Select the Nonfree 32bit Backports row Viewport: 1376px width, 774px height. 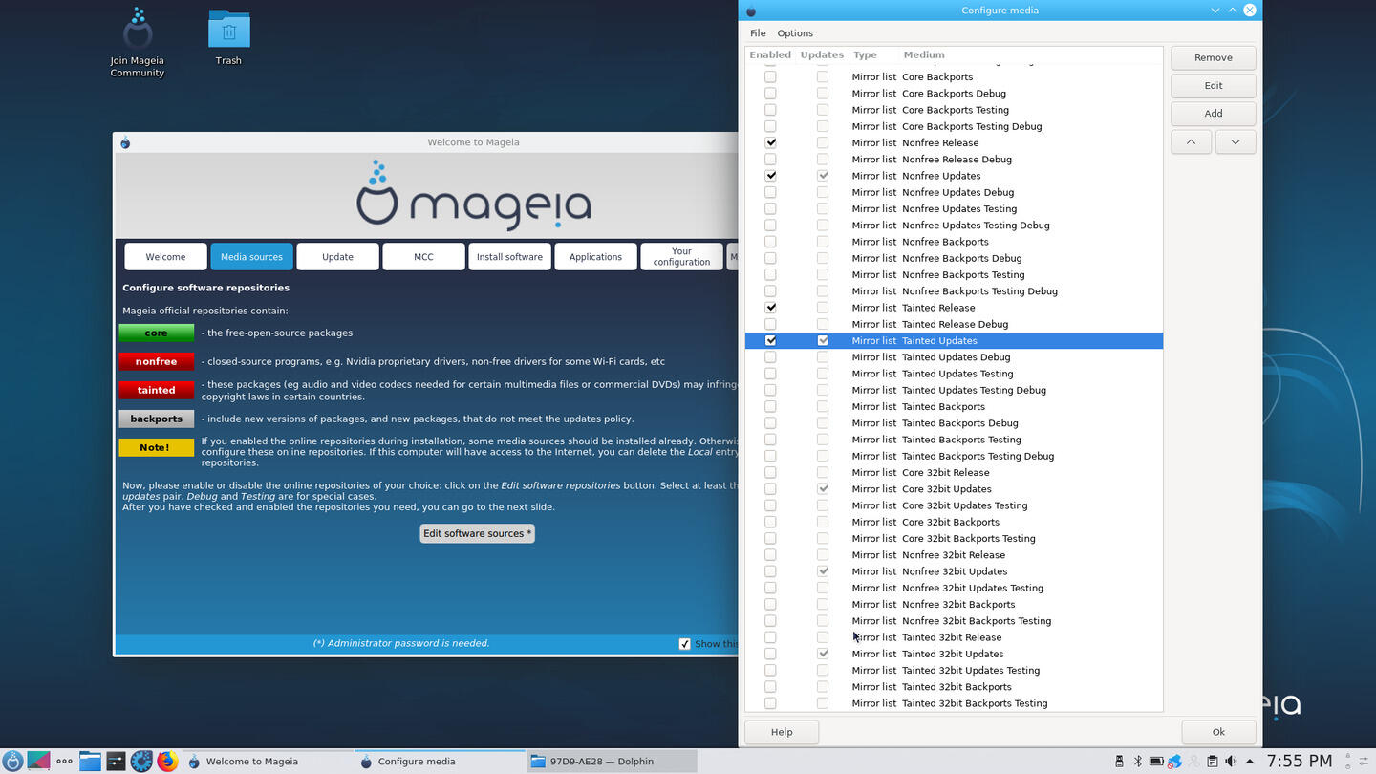954,604
